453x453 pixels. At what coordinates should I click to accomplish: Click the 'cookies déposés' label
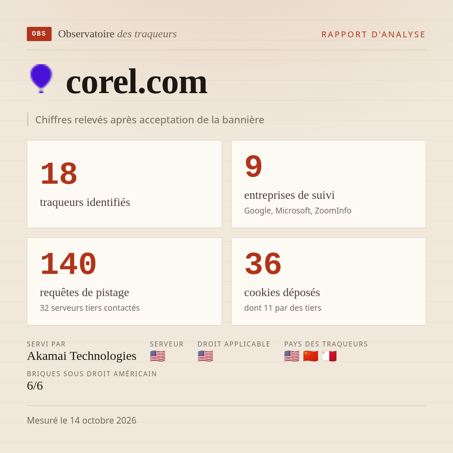click(x=282, y=292)
